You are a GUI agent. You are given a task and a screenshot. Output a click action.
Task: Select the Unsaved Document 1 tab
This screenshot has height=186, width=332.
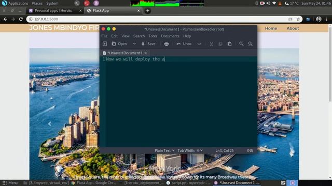click(125, 53)
